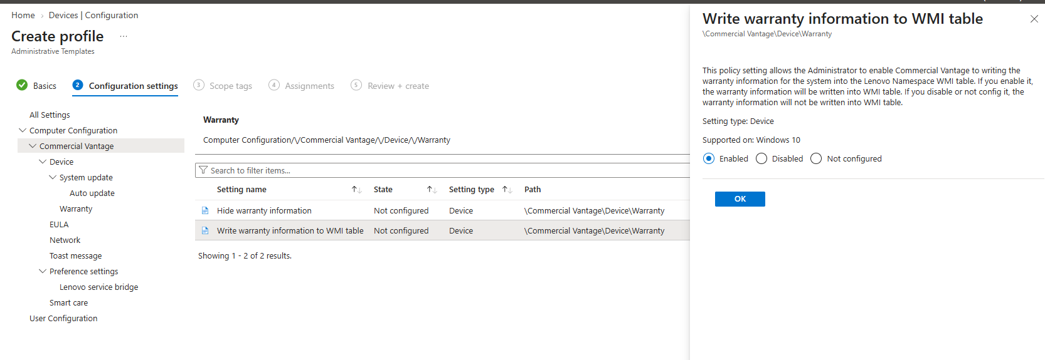The width and height of the screenshot is (1045, 360).
Task: Select All Settings in the tree
Action: (x=50, y=115)
